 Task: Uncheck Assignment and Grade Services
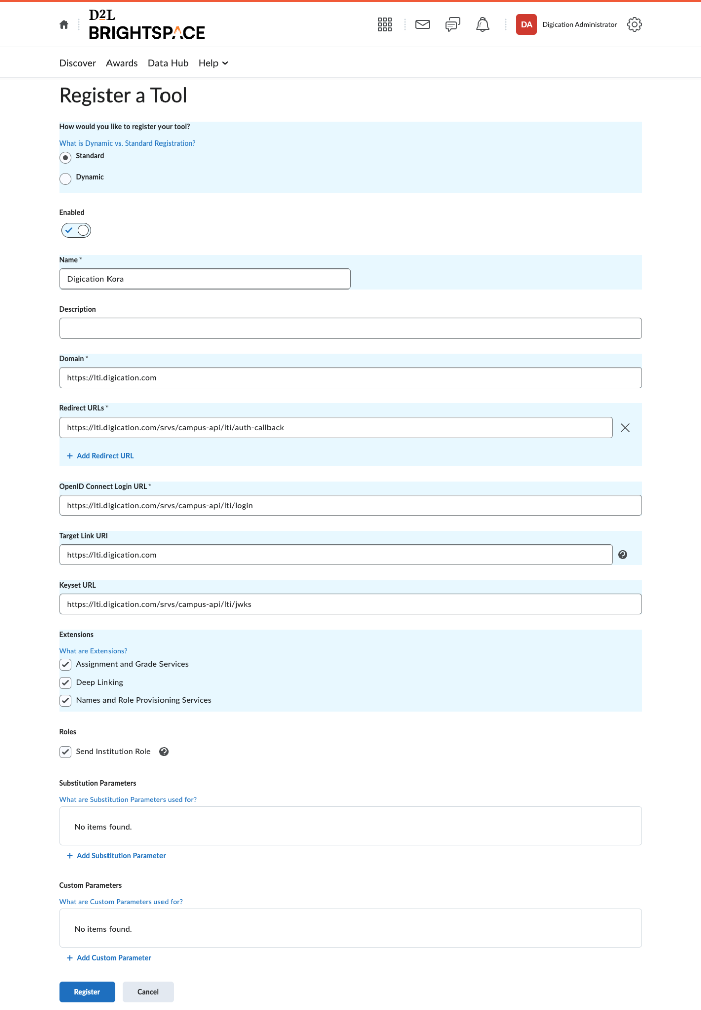coord(65,664)
